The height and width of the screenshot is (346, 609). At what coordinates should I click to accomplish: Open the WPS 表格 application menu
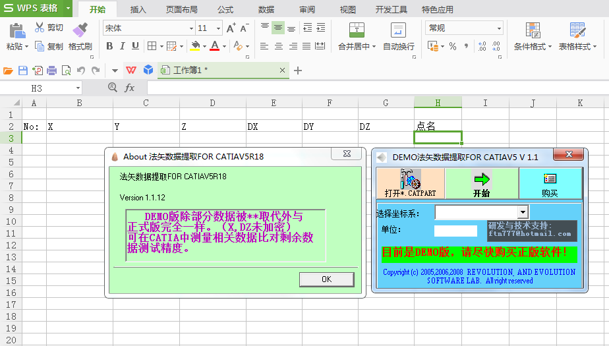click(36, 8)
